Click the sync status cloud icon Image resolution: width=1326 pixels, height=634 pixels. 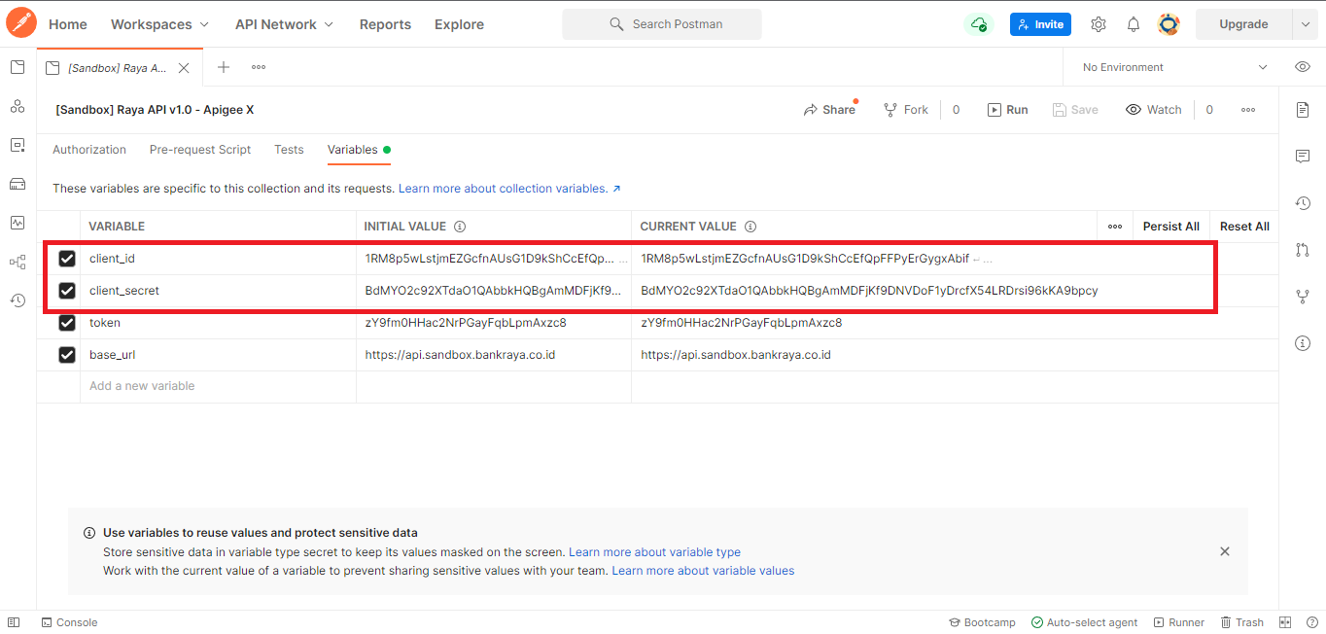[x=979, y=24]
